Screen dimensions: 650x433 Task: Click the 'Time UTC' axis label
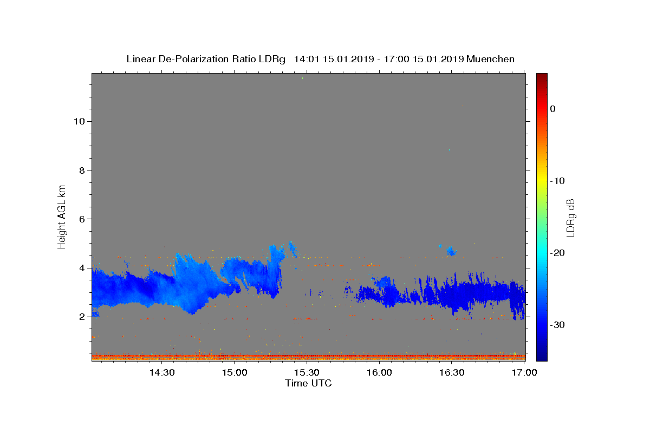pyautogui.click(x=308, y=383)
